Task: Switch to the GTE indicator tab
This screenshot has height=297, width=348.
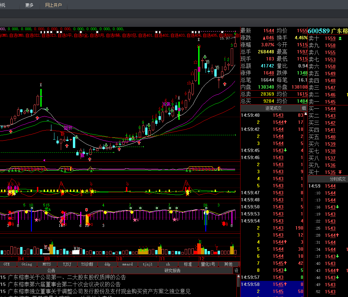Action: tap(7, 264)
